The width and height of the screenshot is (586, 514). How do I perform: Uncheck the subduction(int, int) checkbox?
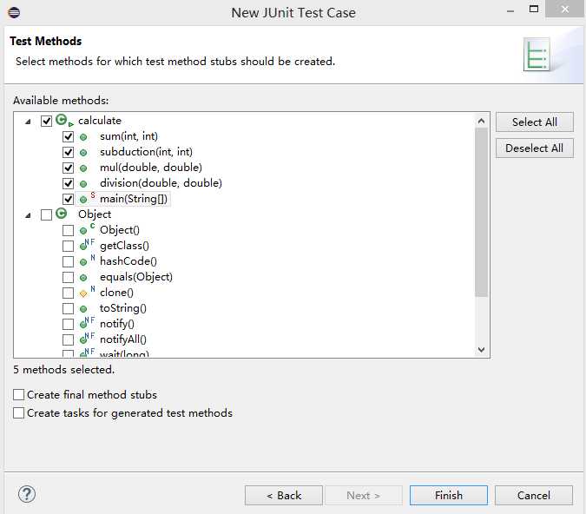tap(68, 153)
